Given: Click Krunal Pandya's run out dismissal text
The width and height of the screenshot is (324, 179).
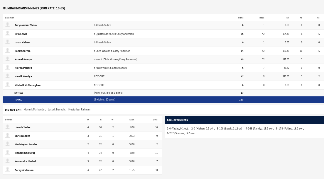Looking at the screenshot, I should (116, 59).
